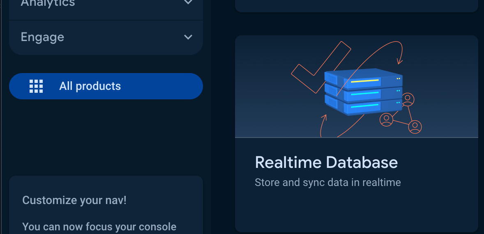Click 'You can now focus your console' text
Screen dimensions: 484x234
(x=99, y=227)
